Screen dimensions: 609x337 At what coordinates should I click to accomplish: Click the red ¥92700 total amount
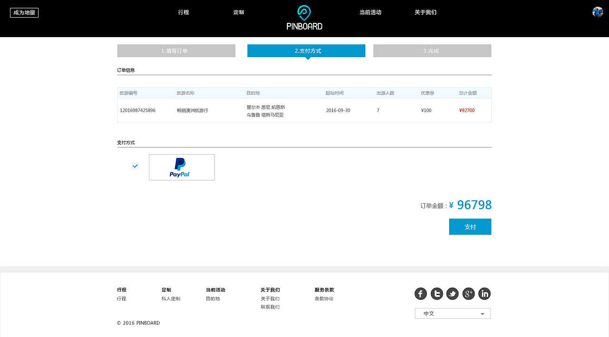[x=467, y=110]
